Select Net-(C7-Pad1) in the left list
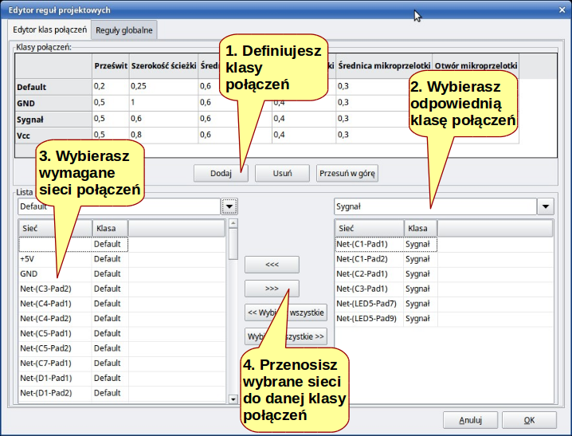The image size is (572, 436). [122, 363]
